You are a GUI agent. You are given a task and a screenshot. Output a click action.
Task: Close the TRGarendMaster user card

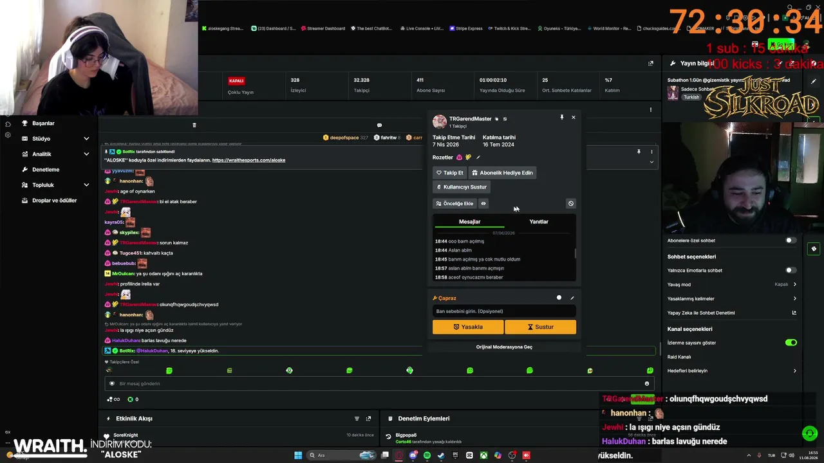(x=574, y=117)
